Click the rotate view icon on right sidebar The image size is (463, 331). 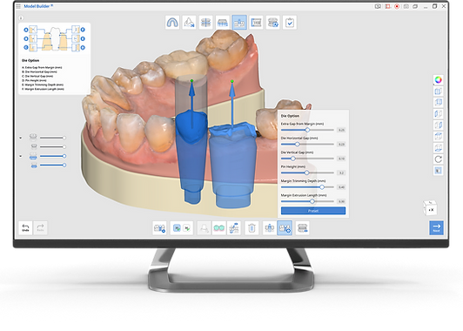(x=439, y=159)
